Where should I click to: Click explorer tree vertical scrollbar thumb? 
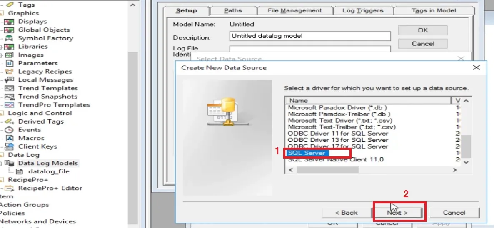(x=132, y=138)
